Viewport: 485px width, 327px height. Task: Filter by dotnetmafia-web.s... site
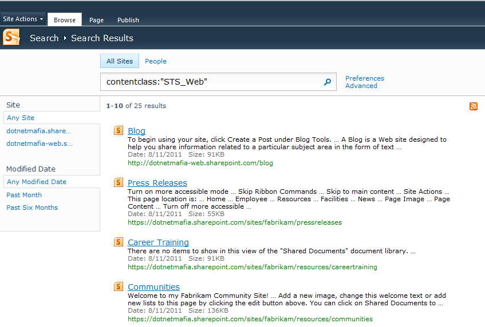coord(40,143)
